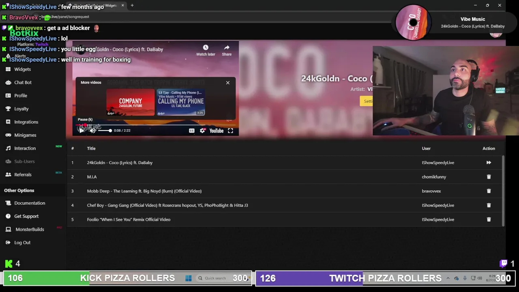Pause the YouTube video
Image resolution: width=519 pixels, height=292 pixels.
click(x=81, y=131)
